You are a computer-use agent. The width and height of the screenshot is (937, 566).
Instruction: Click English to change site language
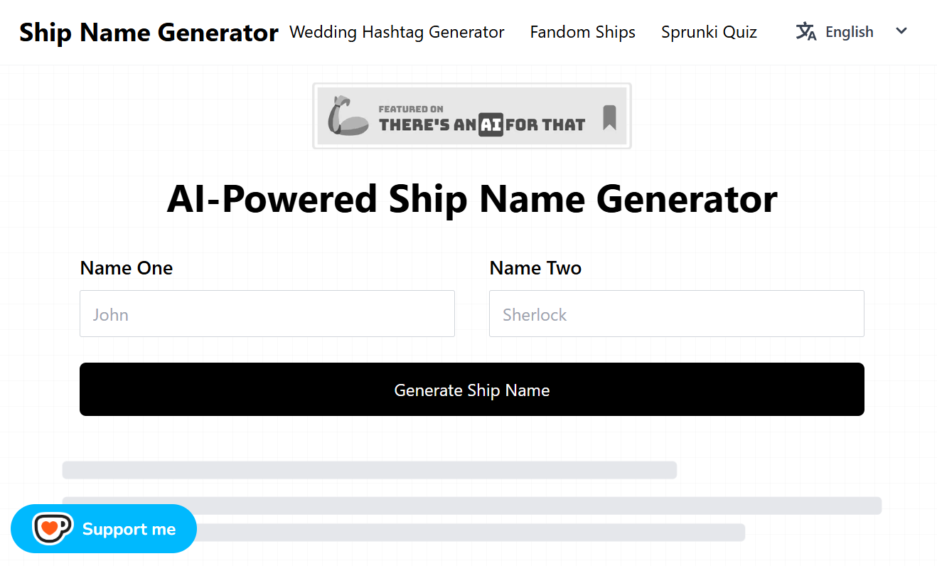click(849, 31)
